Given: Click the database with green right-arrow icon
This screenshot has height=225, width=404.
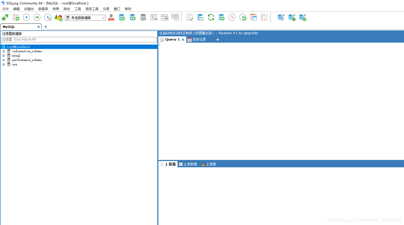Looking at the screenshot, I should (x=222, y=17).
